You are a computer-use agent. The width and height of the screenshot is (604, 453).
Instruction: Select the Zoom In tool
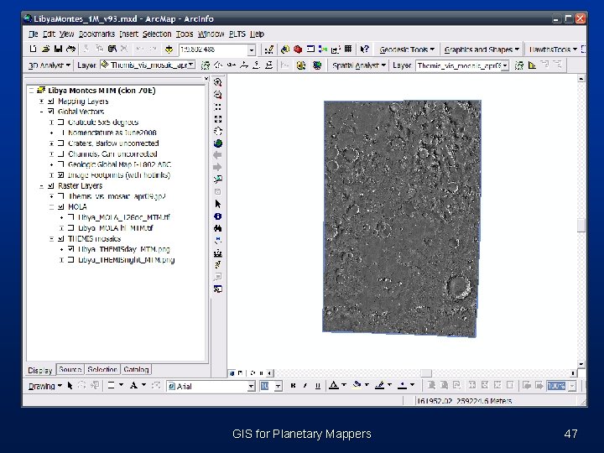(217, 82)
